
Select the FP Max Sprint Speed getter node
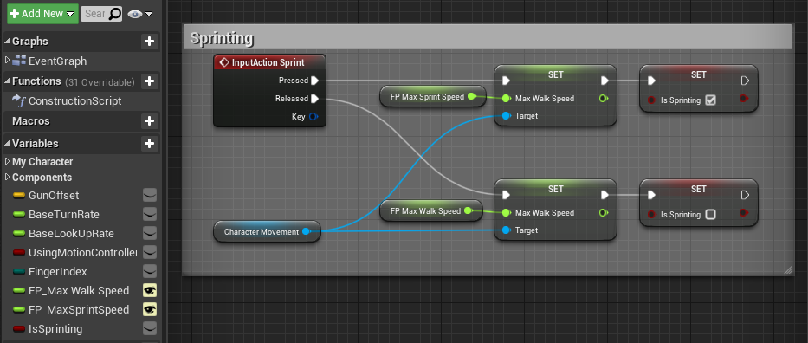coord(432,97)
